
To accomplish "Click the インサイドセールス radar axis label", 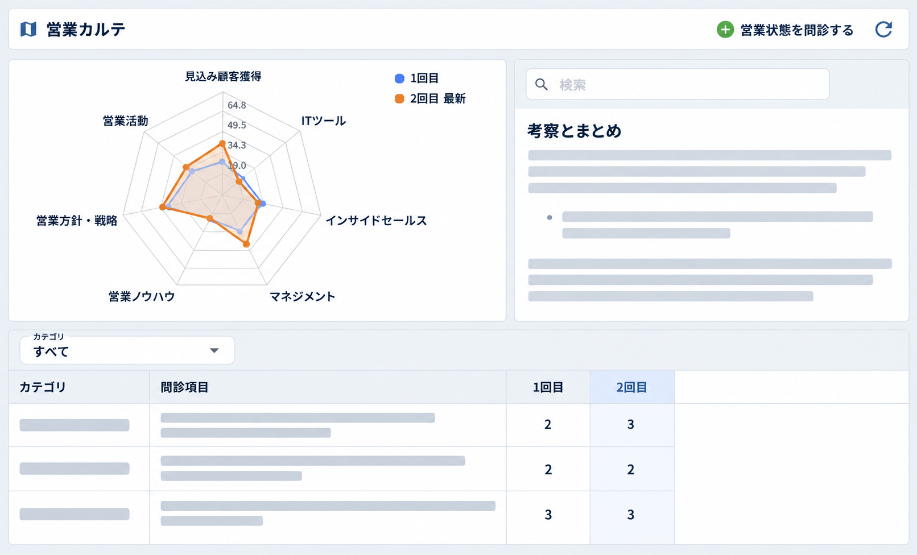I will tap(376, 221).
